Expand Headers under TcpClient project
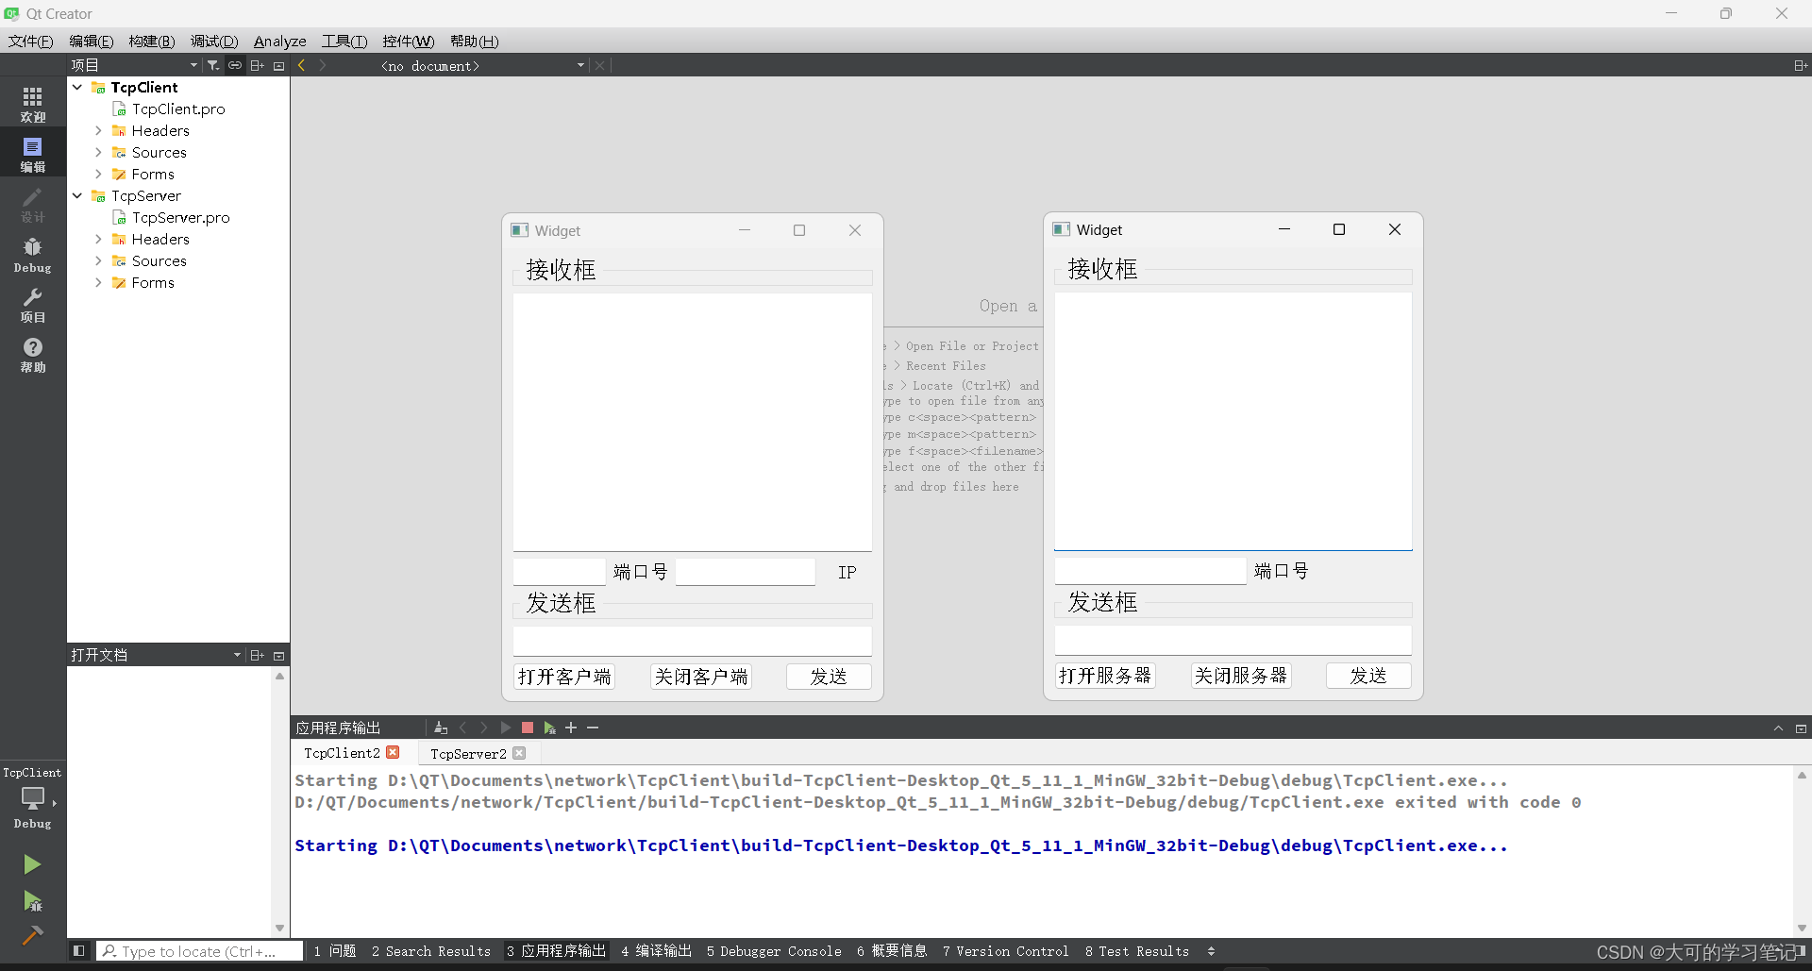The width and height of the screenshot is (1812, 971). (98, 130)
